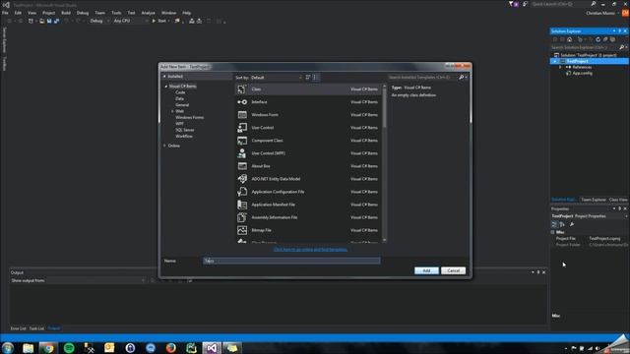
Task: Toggle Categorized view in Properties panel
Action: (x=554, y=224)
